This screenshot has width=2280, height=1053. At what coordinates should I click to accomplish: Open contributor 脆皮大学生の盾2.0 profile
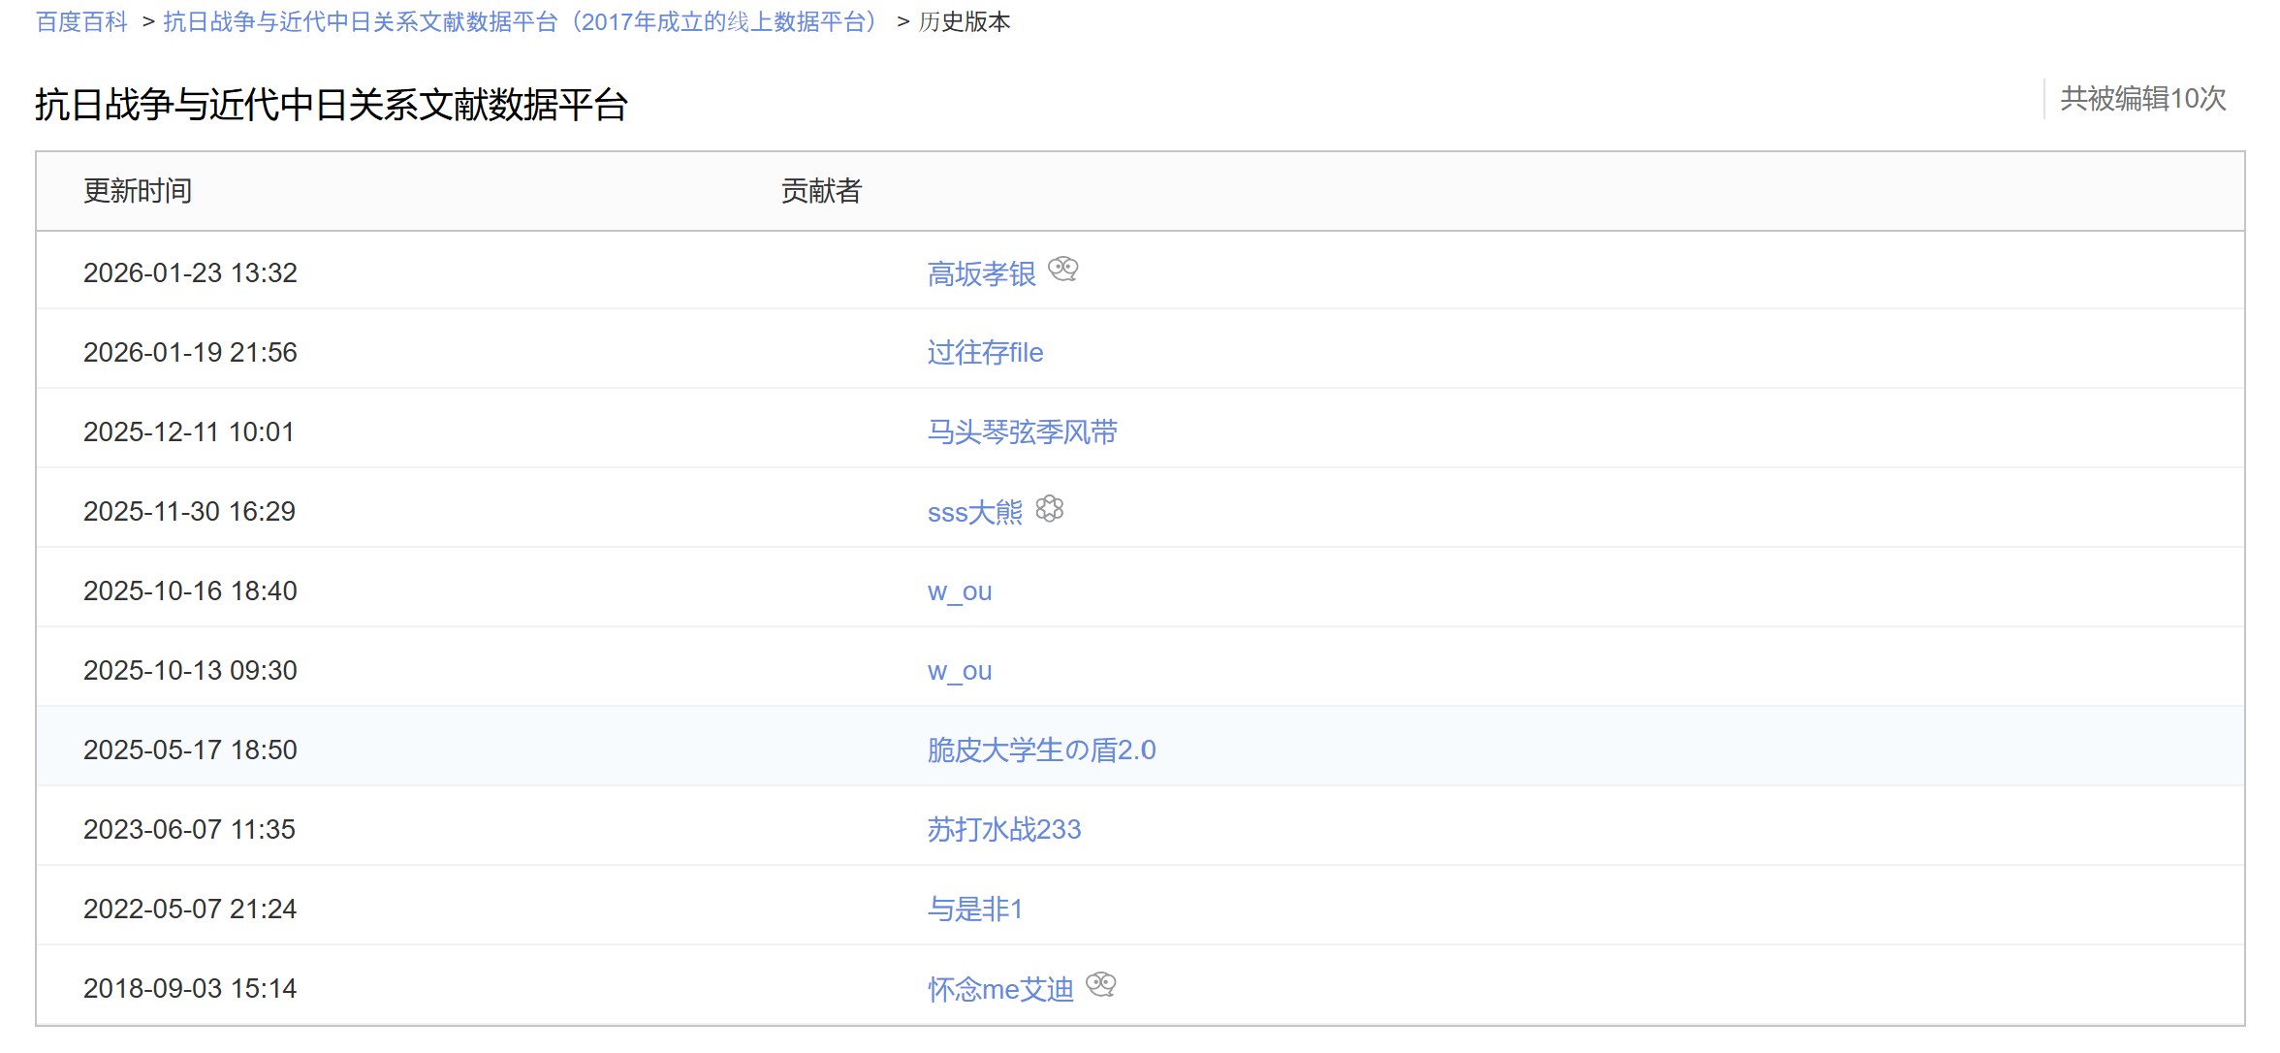1041,750
